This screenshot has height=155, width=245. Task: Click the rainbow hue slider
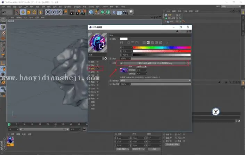(162, 48)
